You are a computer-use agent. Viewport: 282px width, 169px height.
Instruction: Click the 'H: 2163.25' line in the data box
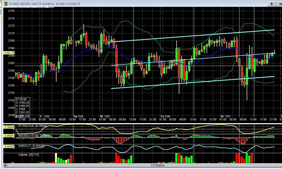pyautogui.click(x=22, y=106)
